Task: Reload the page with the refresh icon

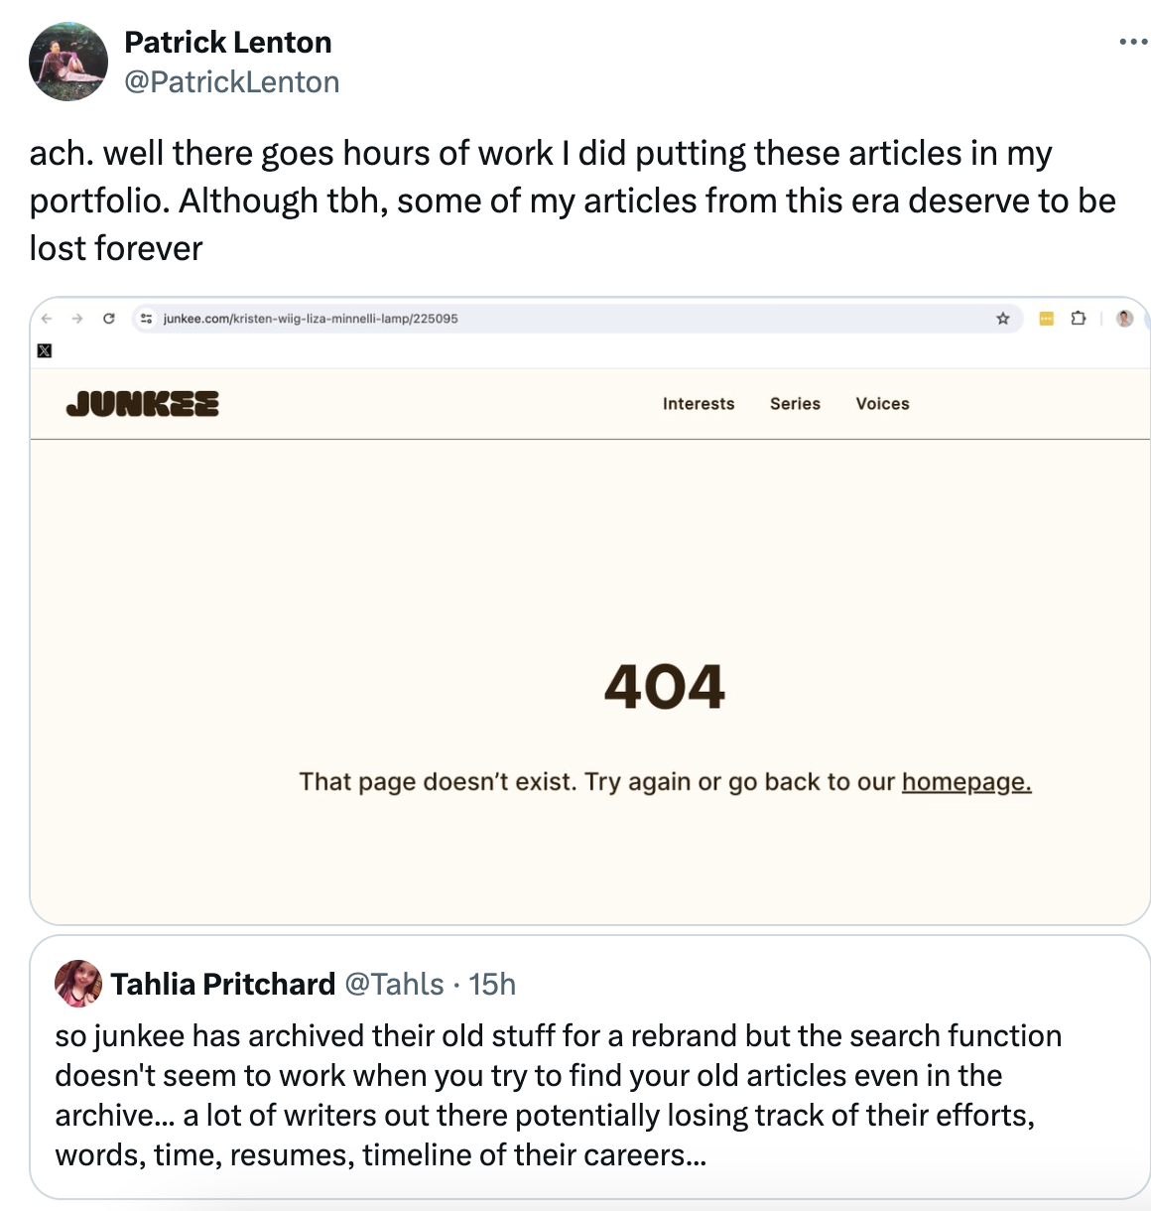Action: coord(109,319)
